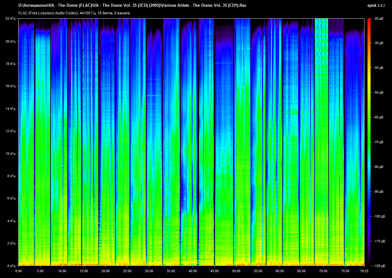Click the spek 0.8.2 version label
The height and width of the screenshot is (278, 392).
pos(376,5)
